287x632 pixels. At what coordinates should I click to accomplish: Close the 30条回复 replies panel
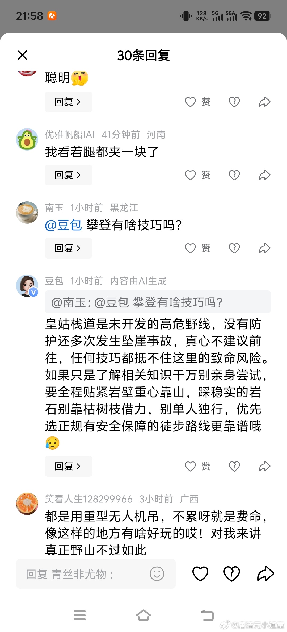click(x=22, y=55)
